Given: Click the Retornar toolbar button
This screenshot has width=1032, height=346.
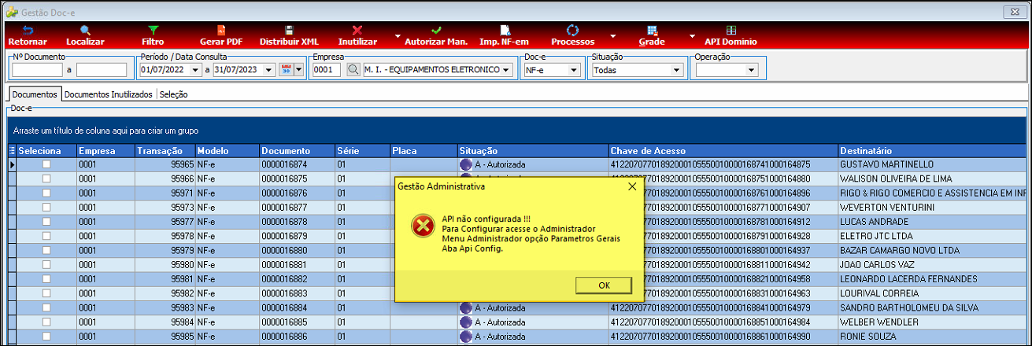Looking at the screenshot, I should tap(28, 35).
